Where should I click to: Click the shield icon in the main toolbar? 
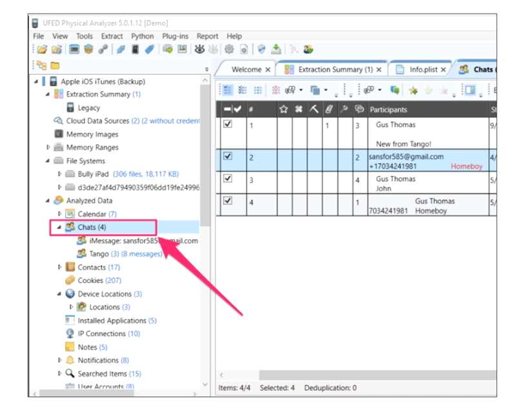click(x=261, y=49)
